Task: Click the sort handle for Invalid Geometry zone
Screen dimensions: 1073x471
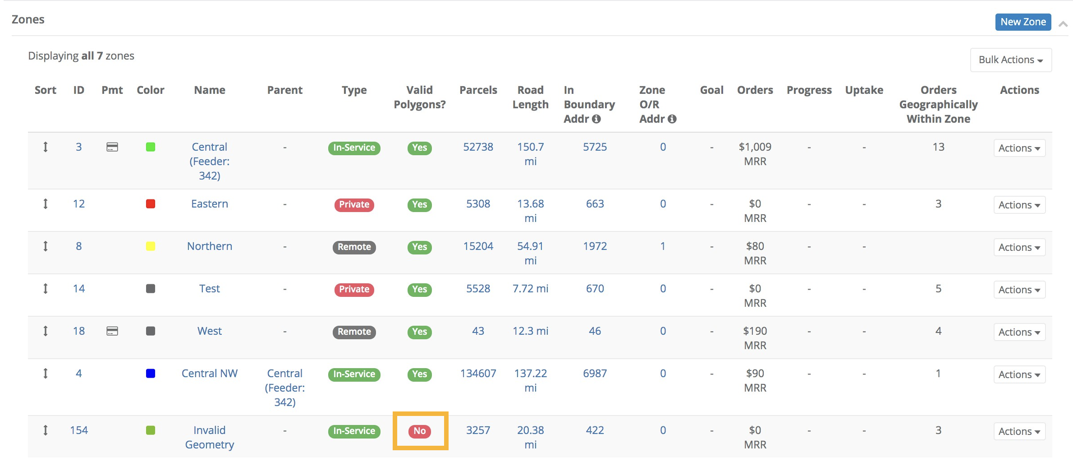Action: pyautogui.click(x=45, y=430)
